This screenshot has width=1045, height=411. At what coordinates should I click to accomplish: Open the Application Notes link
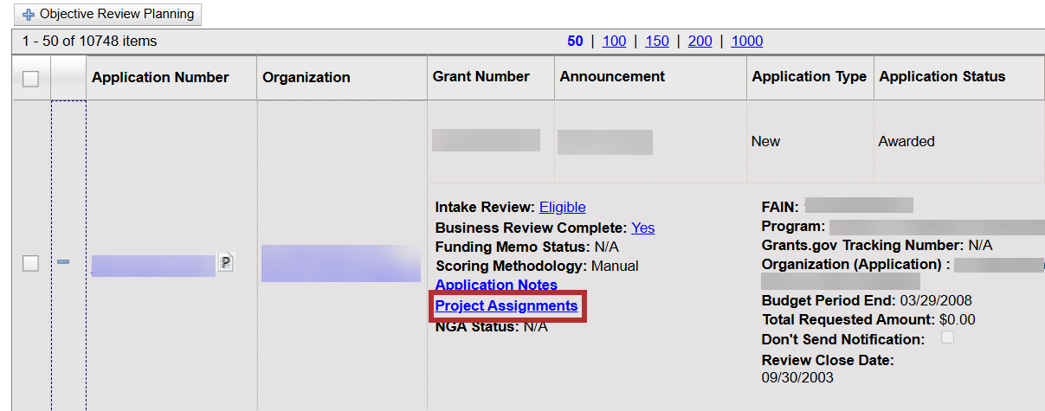click(x=496, y=285)
